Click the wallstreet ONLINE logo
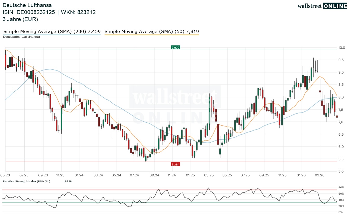Image resolution: width=350 pixels, height=219 pixels. click(x=322, y=6)
